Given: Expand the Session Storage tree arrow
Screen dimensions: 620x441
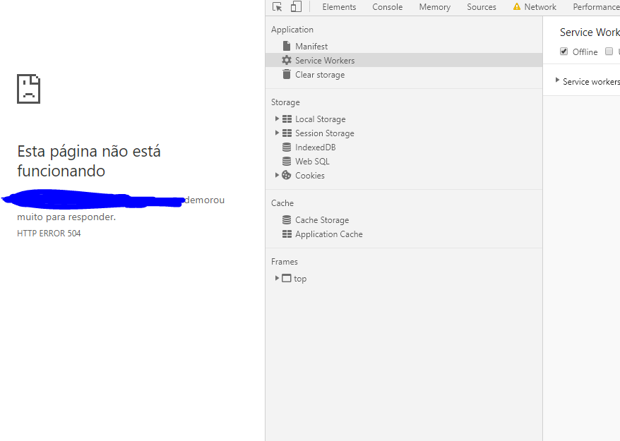Looking at the screenshot, I should click(277, 133).
